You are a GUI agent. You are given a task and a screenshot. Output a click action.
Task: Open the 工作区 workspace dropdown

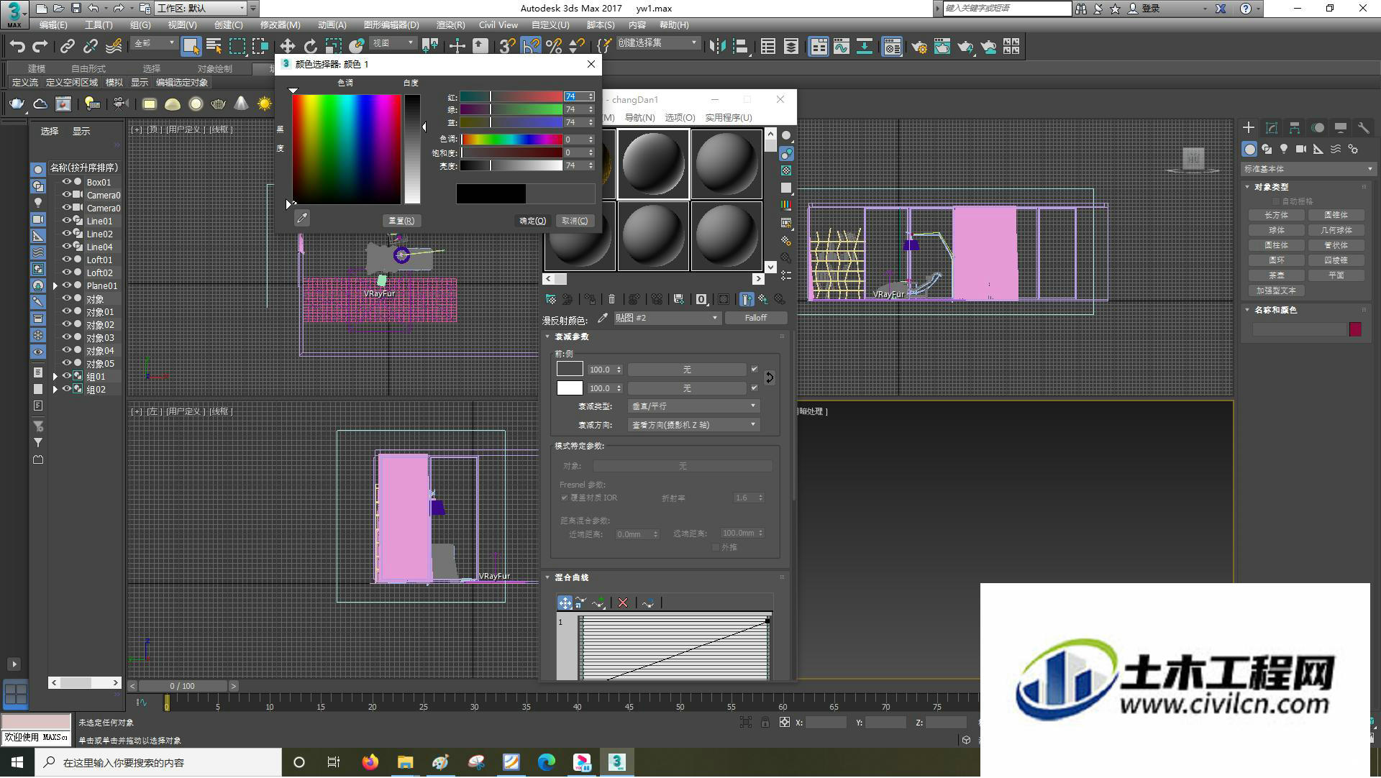pyautogui.click(x=200, y=9)
